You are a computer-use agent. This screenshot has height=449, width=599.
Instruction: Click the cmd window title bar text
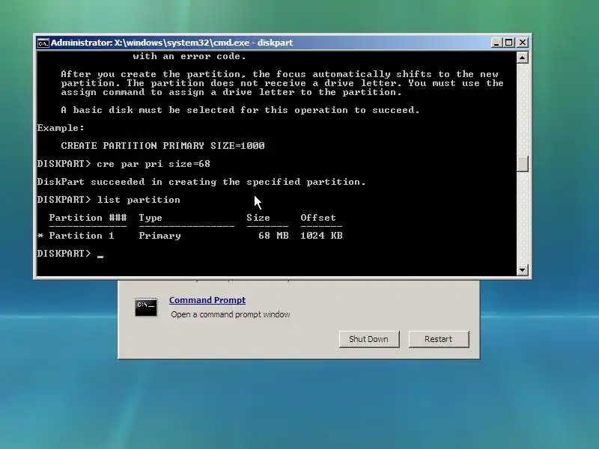(x=172, y=43)
